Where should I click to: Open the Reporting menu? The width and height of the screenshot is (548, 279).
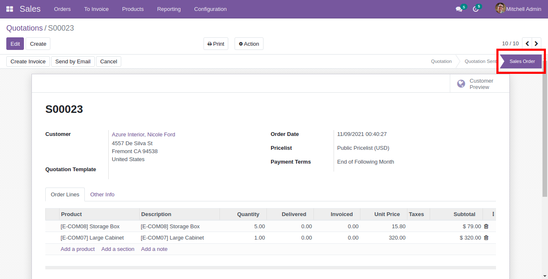(x=169, y=9)
